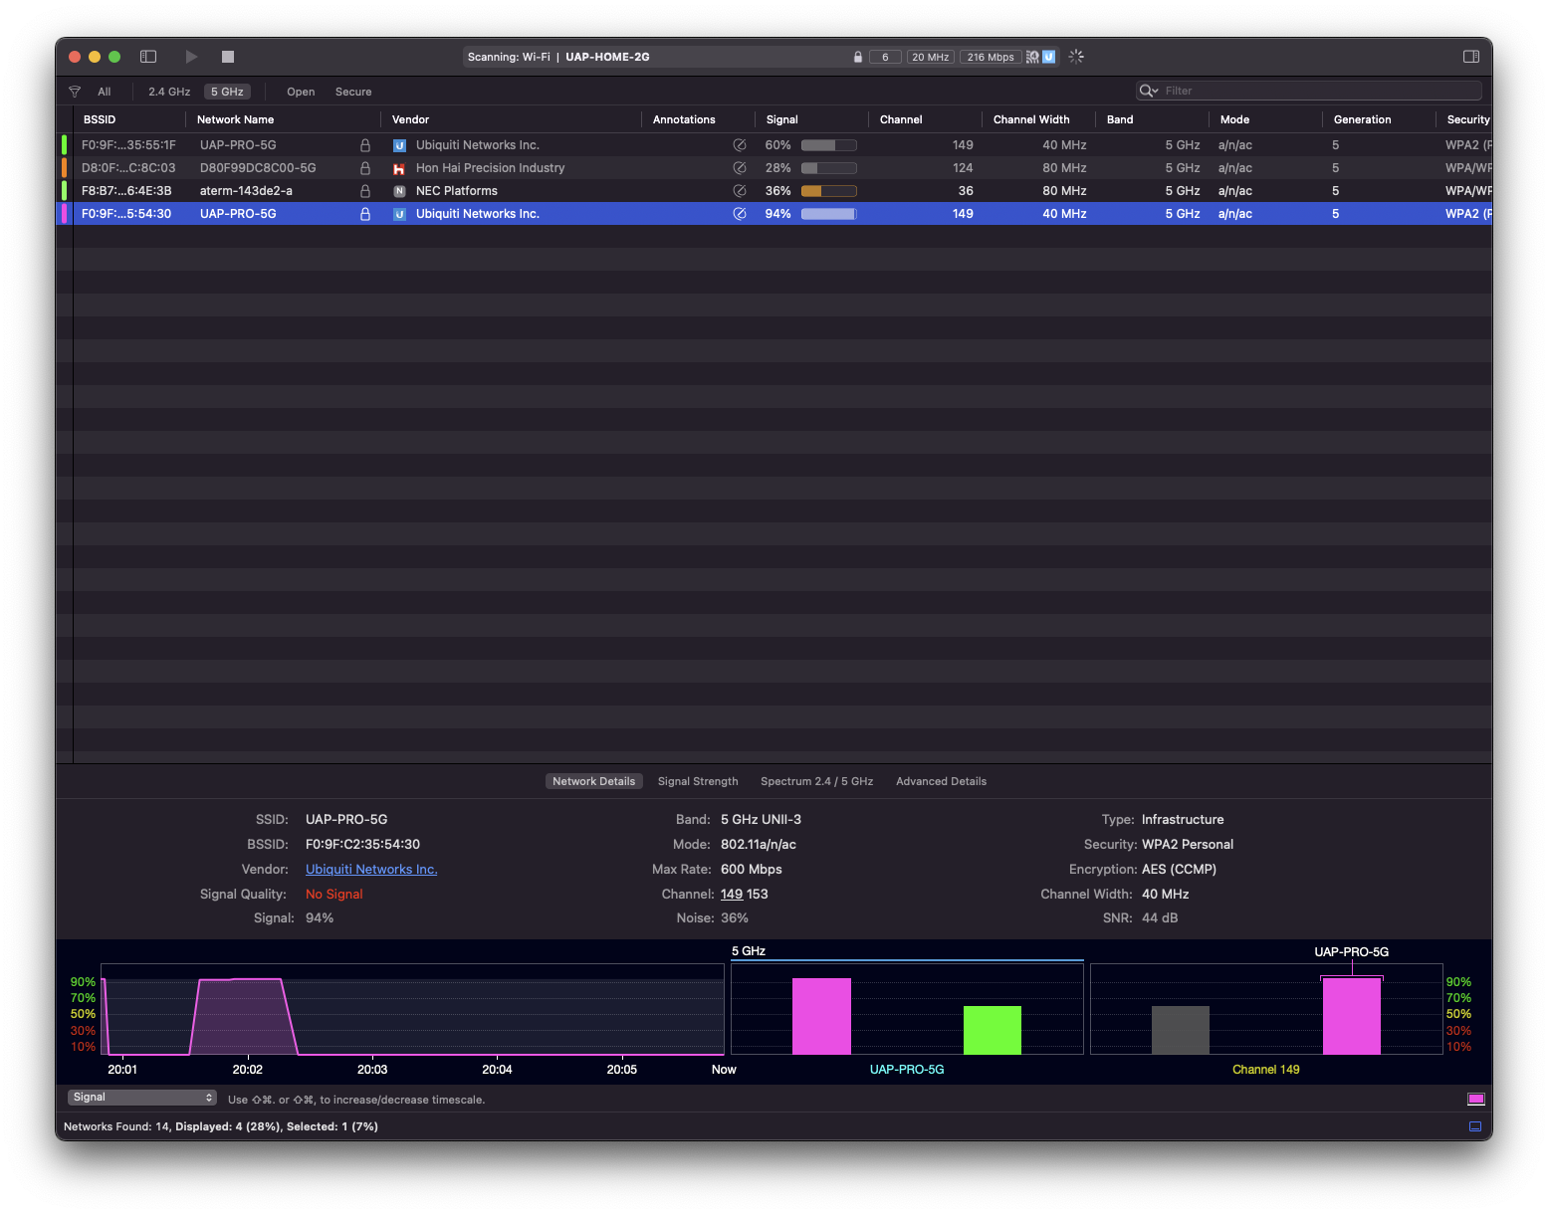This screenshot has width=1548, height=1214.
Task: Open Ubiquiti Networks Inc. vendor link
Action: [371, 870]
